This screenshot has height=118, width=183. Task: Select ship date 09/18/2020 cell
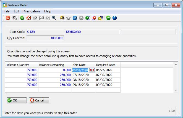coord(83,85)
